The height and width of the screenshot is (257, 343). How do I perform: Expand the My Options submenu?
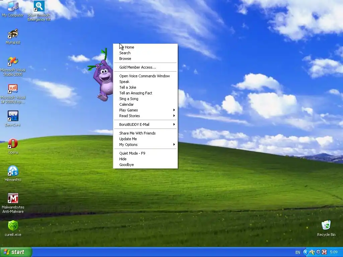(145, 145)
